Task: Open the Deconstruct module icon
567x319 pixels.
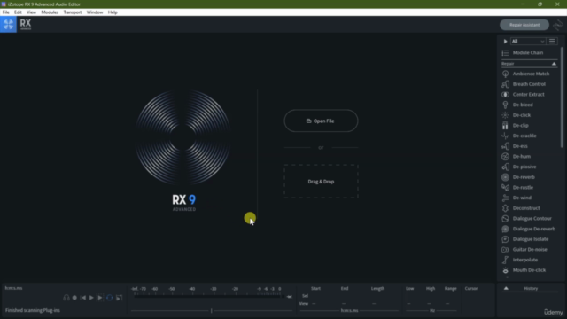Action: (x=505, y=208)
